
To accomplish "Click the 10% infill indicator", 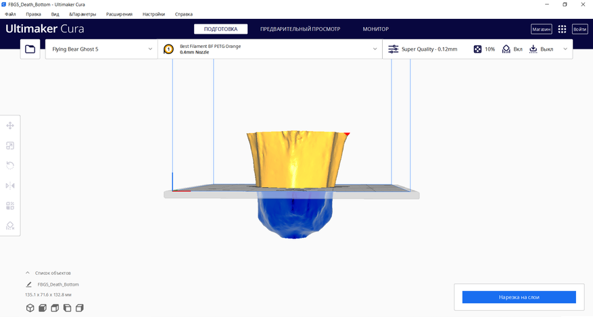I will pos(483,49).
